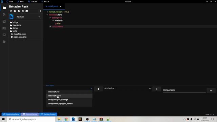Collapse the components node
Image resolution: width=217 pixels, height=122 pixels.
point(50,26)
